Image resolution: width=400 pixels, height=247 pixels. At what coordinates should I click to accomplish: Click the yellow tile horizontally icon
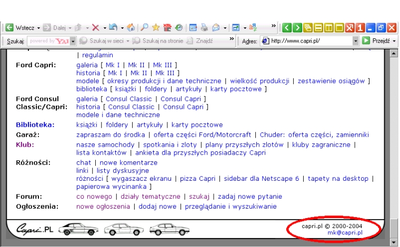[x=318, y=27]
